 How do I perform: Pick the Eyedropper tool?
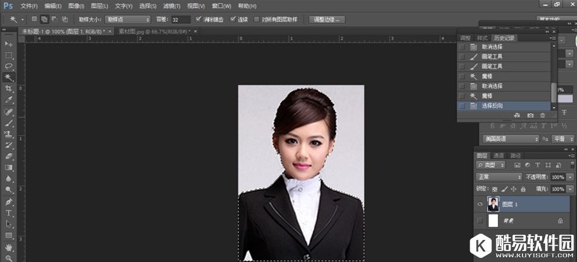[x=9, y=99]
